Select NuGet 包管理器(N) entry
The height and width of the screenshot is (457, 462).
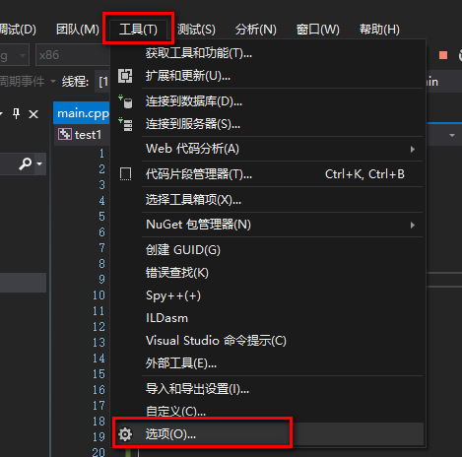click(x=268, y=225)
